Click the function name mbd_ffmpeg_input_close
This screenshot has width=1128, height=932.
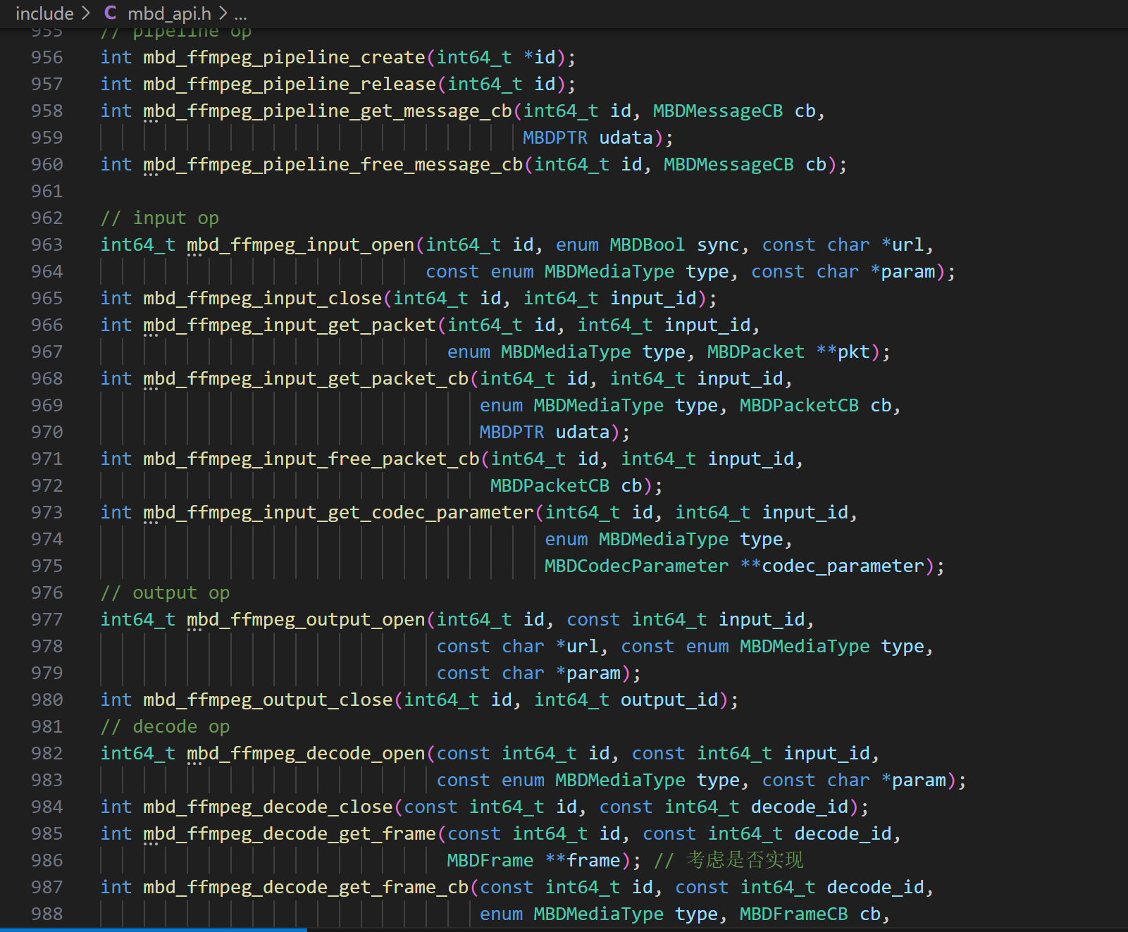263,298
